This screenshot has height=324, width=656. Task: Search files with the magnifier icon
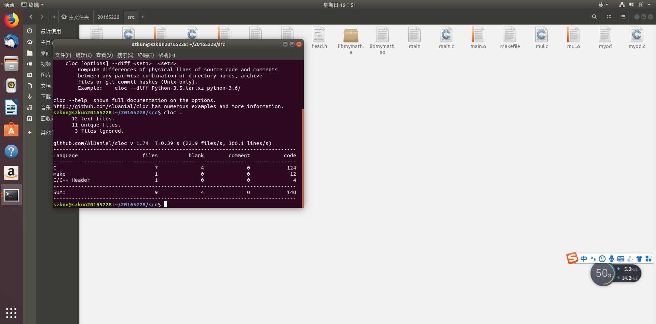coord(594,17)
